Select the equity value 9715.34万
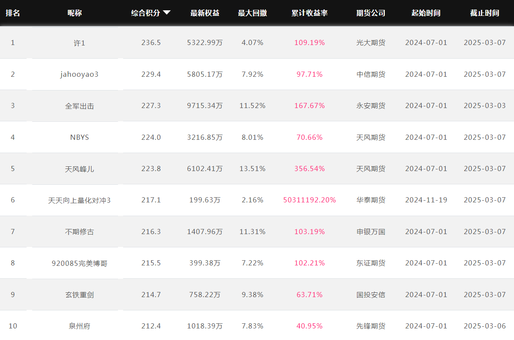514x340 pixels. tap(205, 105)
